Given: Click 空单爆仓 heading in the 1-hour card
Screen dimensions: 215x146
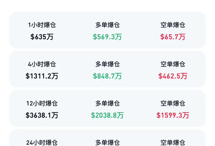Looking at the screenshot, I should click(x=173, y=25).
